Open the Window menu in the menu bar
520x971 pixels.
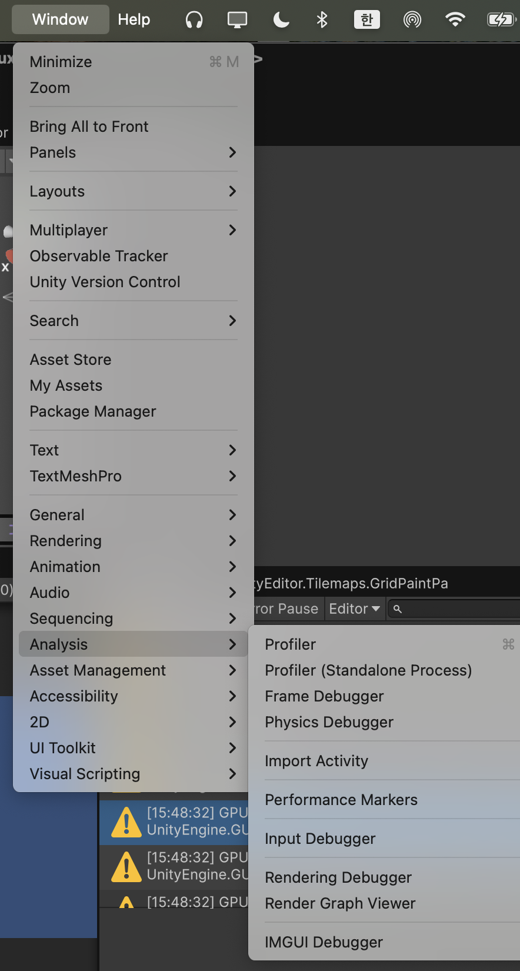tap(61, 19)
